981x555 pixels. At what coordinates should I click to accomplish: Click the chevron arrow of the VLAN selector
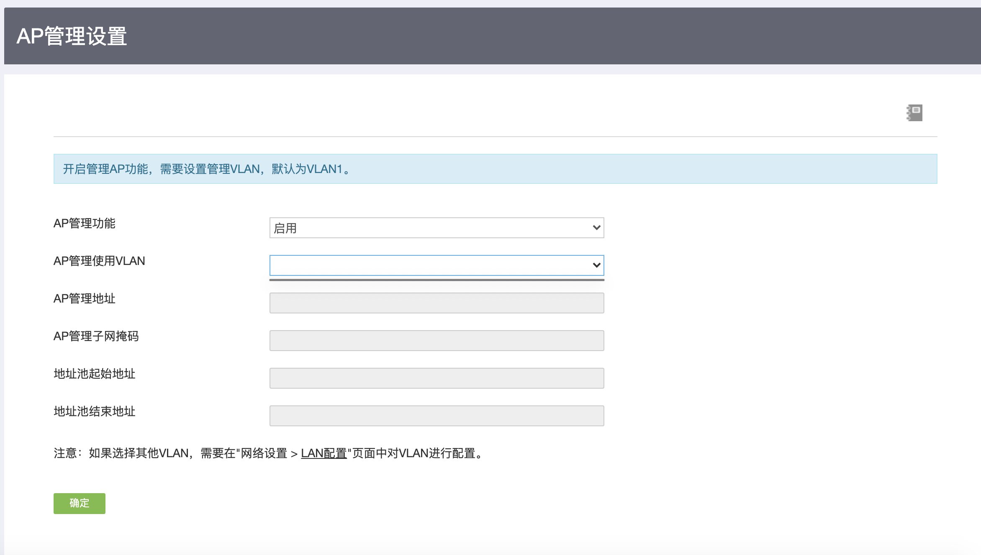point(596,265)
